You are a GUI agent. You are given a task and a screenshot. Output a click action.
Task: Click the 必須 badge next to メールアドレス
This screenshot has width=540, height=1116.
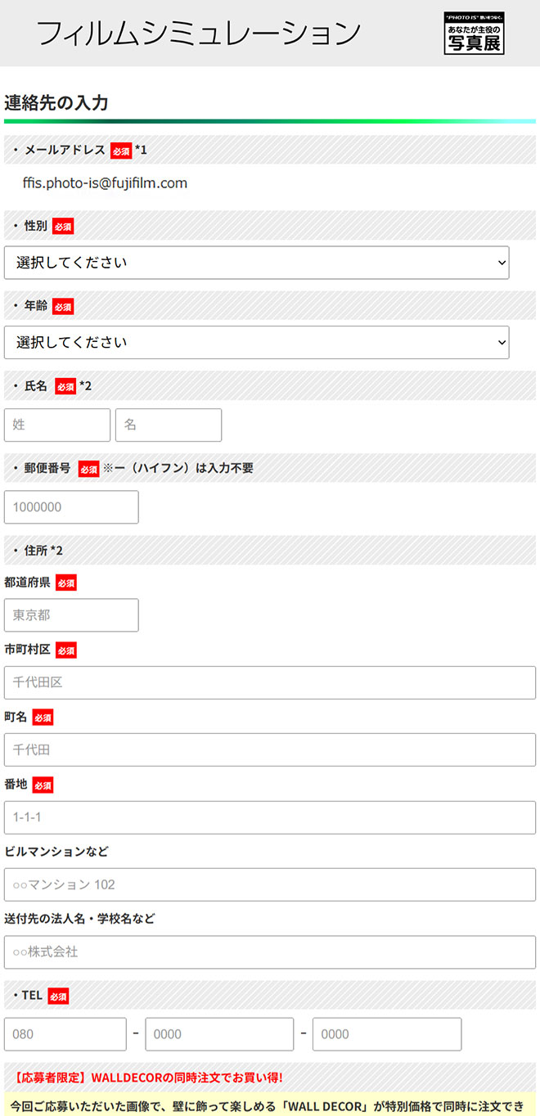point(121,151)
